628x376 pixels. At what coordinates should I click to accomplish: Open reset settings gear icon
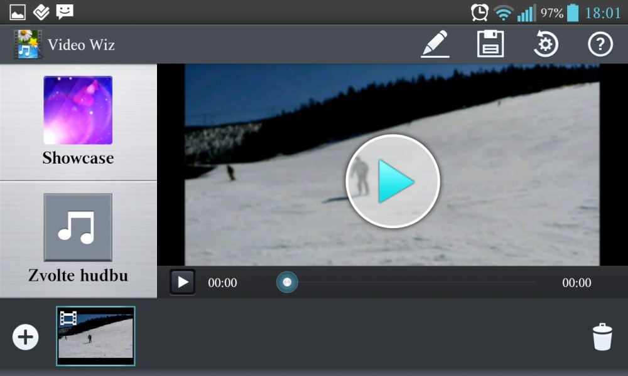(x=545, y=44)
